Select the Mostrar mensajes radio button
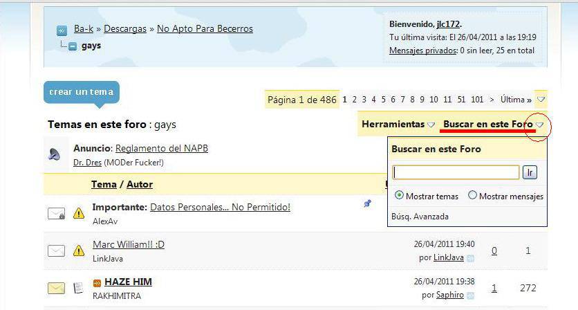 pos(472,195)
